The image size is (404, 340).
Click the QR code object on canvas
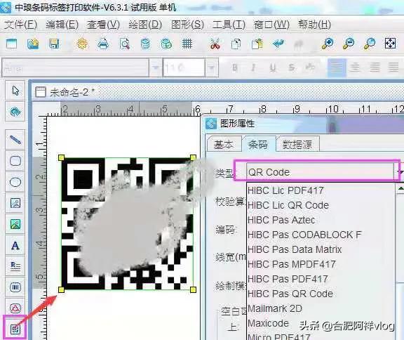coord(127,223)
